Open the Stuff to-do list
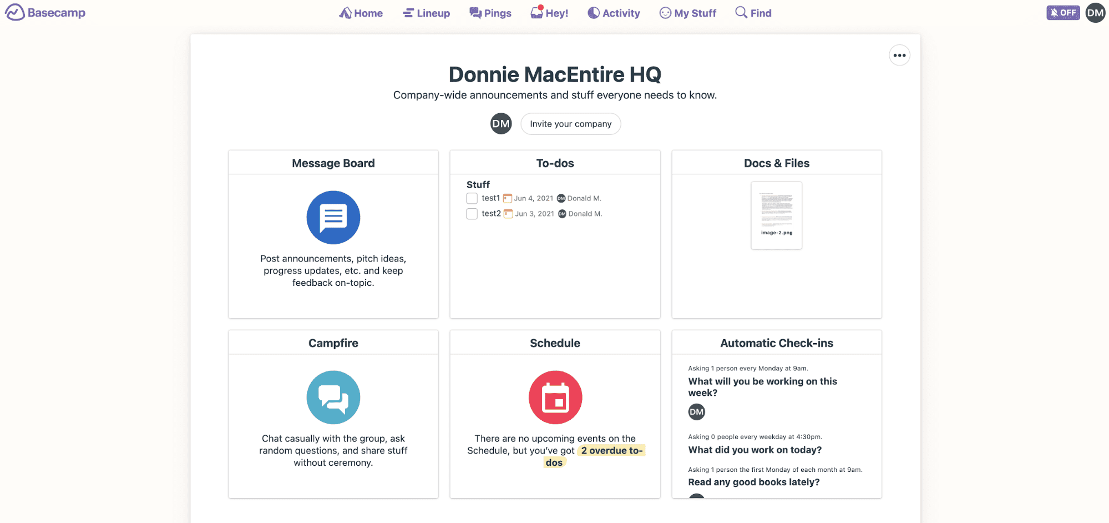The width and height of the screenshot is (1109, 523). [478, 184]
